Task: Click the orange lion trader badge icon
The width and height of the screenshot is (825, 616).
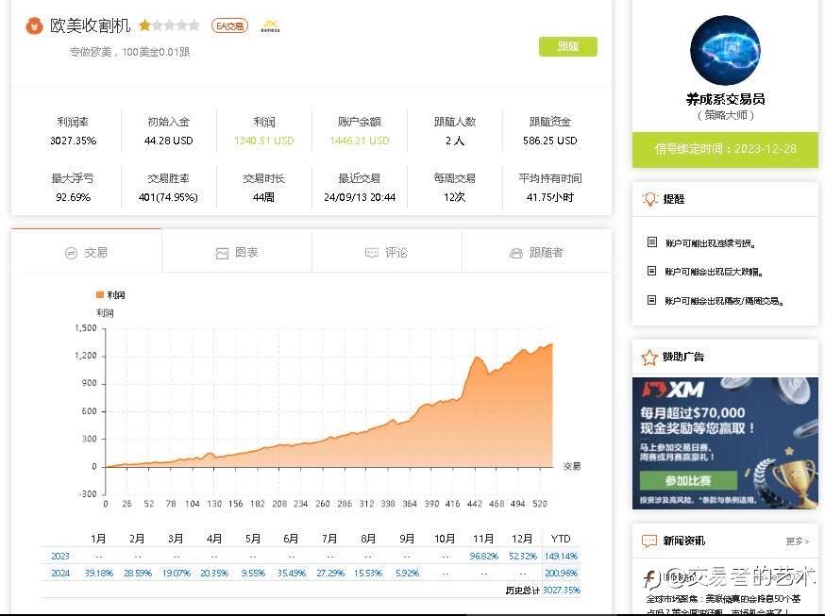Action: [x=34, y=25]
